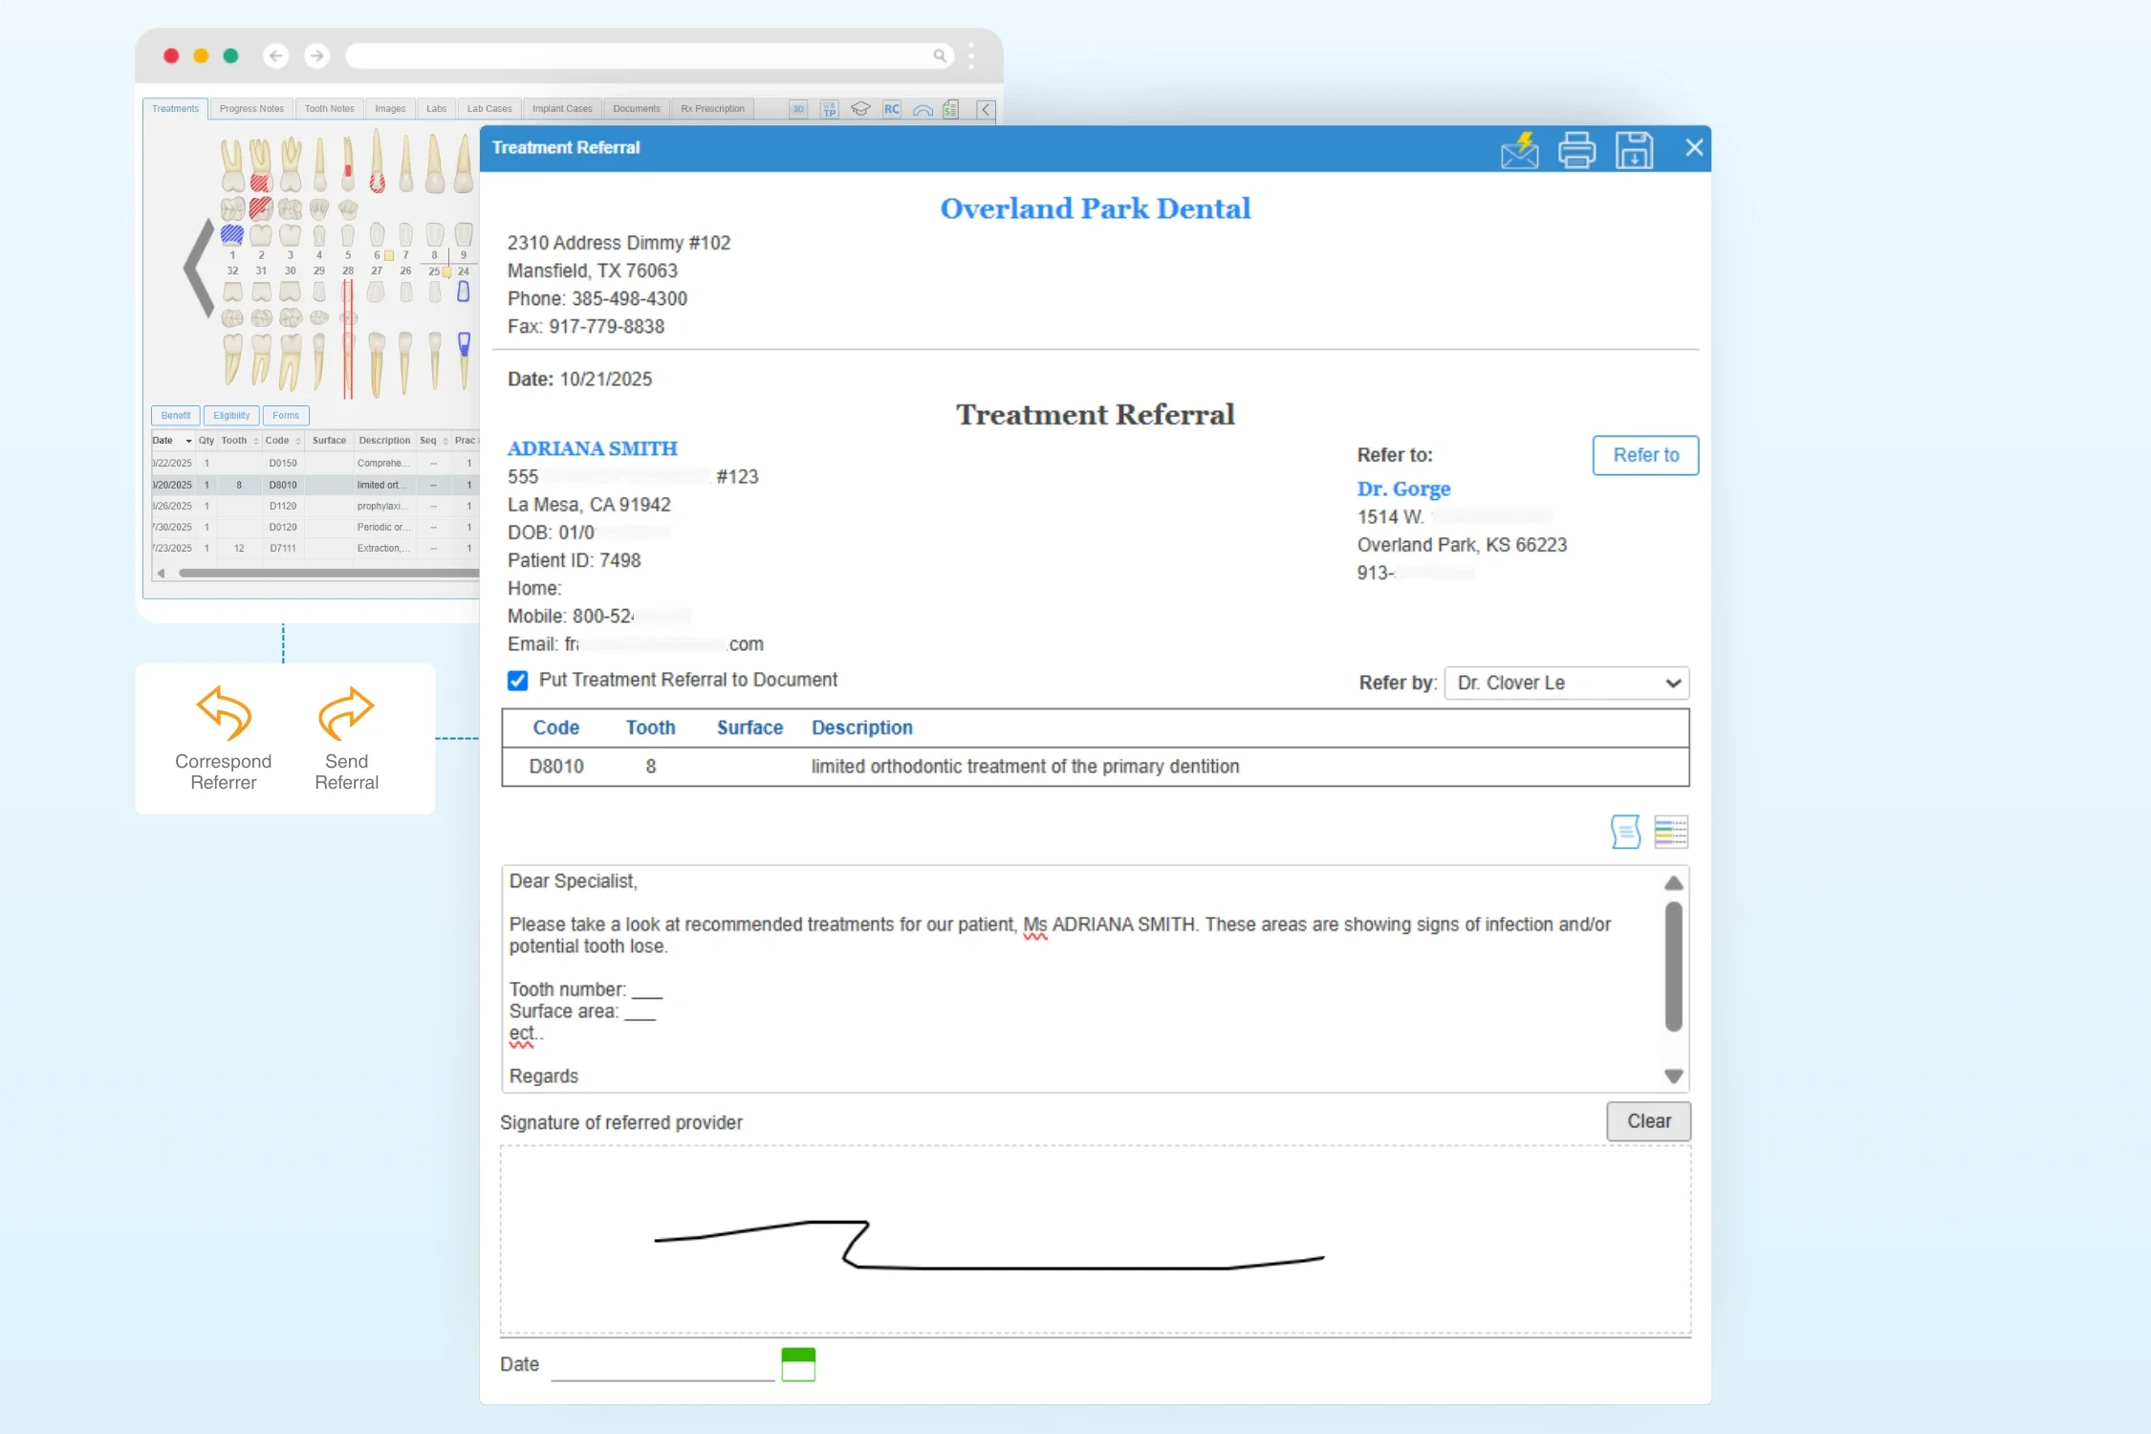Toggle the 3D view icon

798,109
